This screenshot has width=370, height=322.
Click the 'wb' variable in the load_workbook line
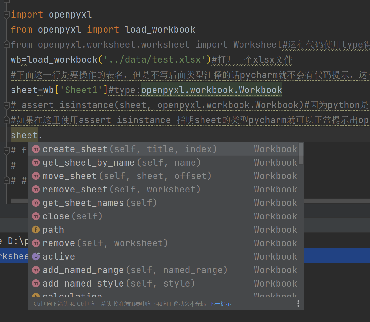click(x=16, y=60)
